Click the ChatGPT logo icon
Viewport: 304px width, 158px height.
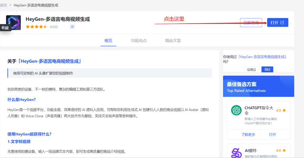pyautogui.click(x=236, y=110)
